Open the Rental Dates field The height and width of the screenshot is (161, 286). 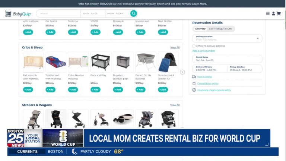227,59
